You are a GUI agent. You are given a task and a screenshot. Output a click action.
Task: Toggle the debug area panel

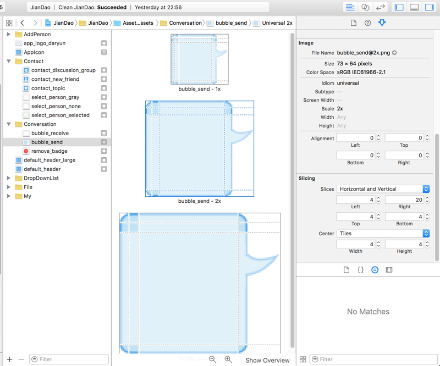[414, 8]
